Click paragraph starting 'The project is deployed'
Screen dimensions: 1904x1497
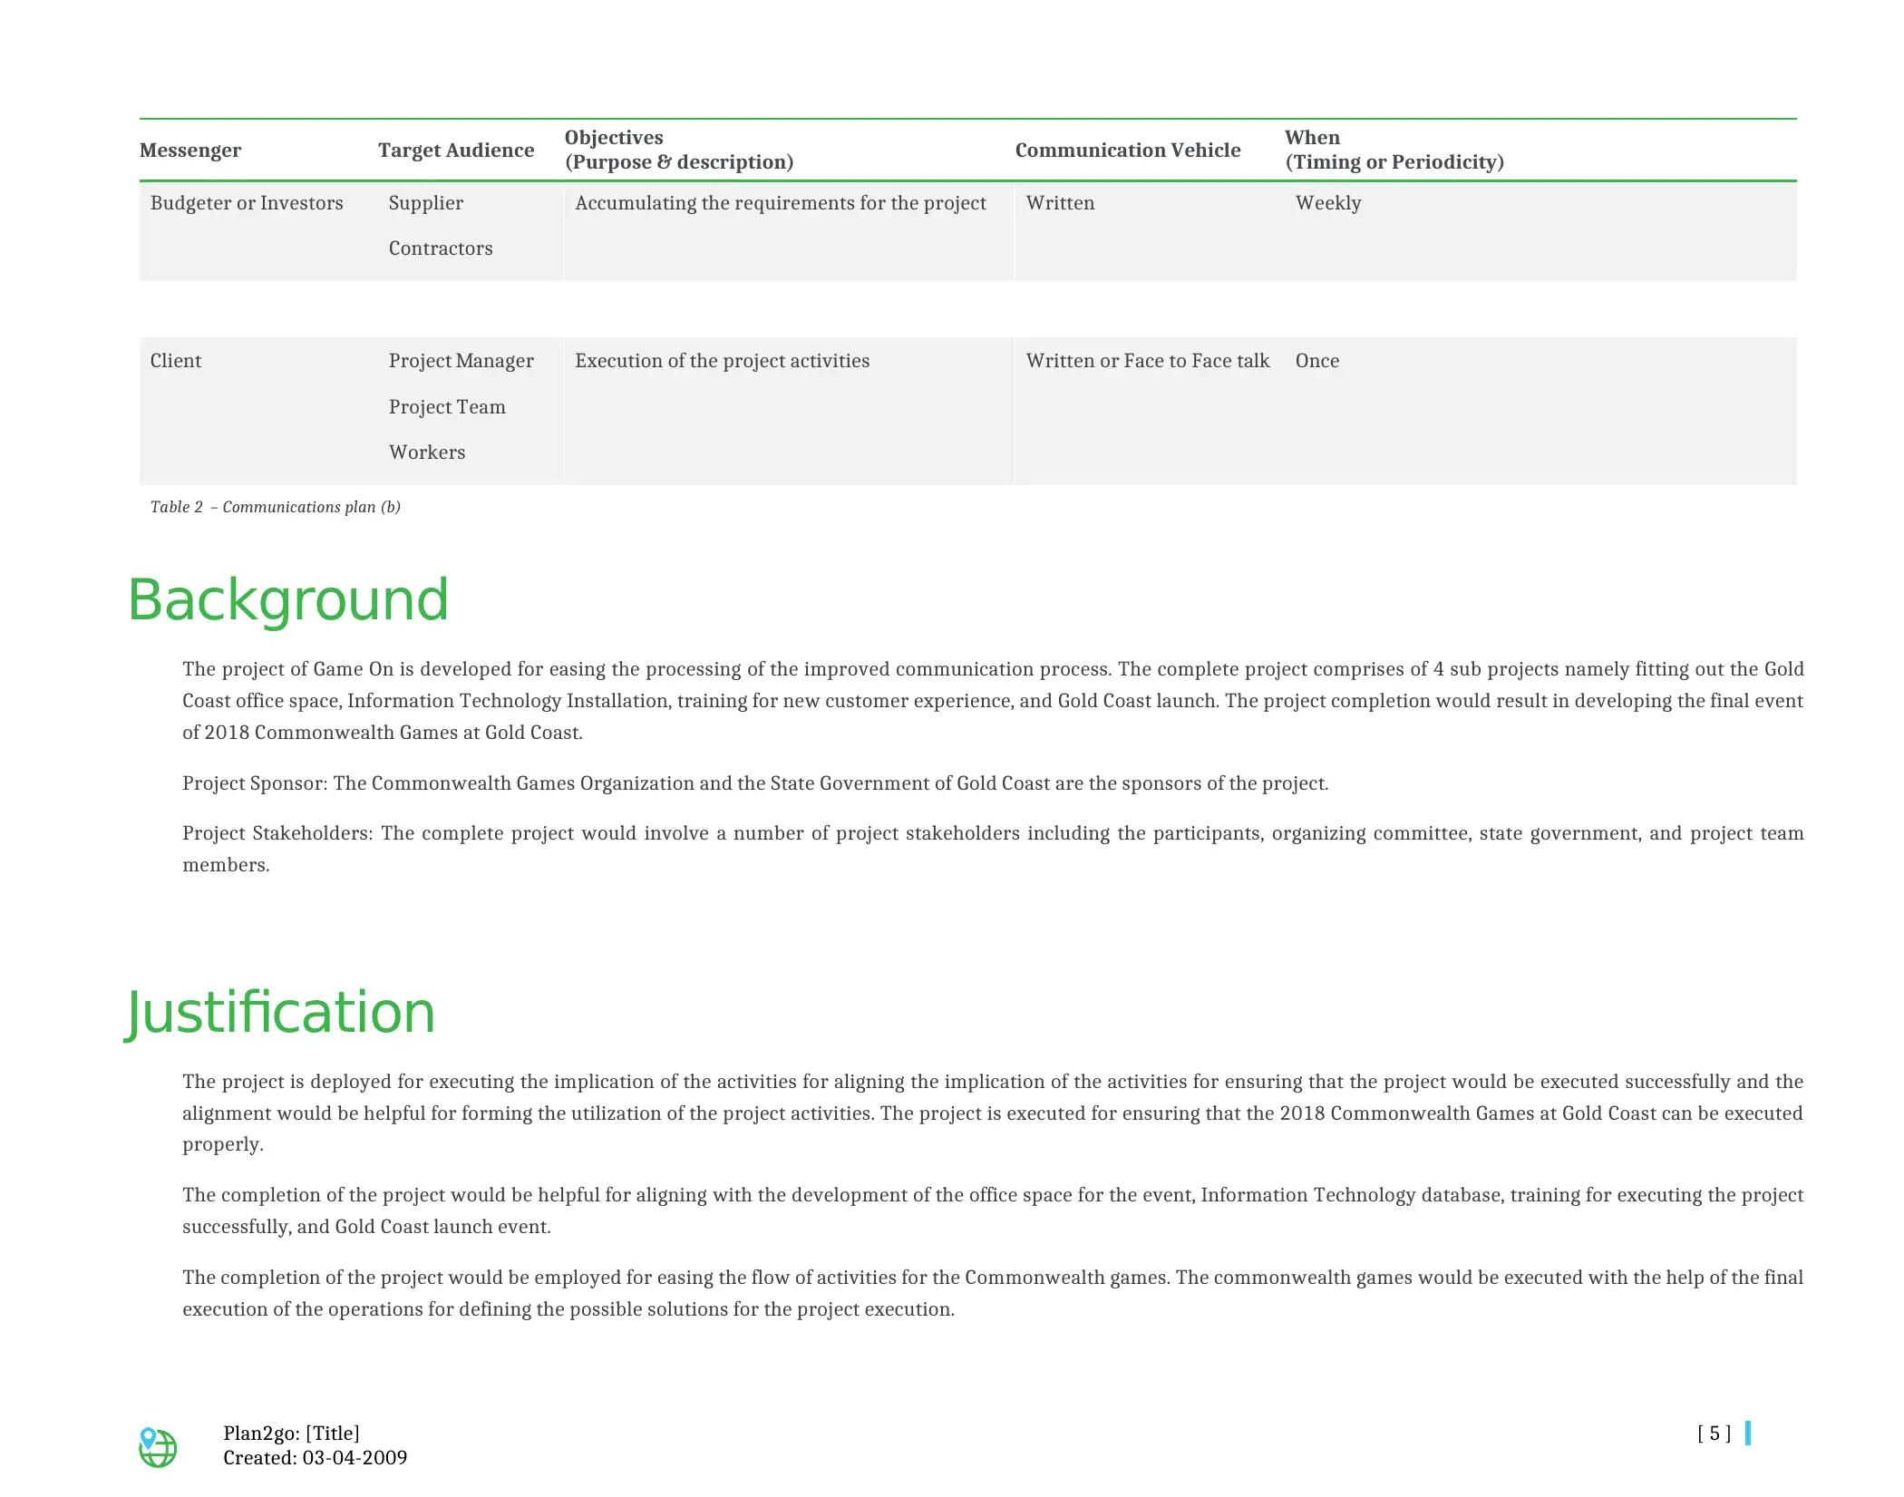coord(993,1113)
